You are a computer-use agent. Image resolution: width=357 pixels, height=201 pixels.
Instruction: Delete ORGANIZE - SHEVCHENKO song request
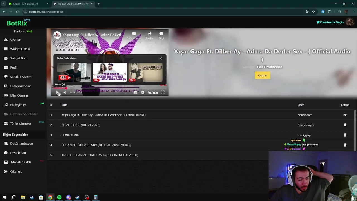coord(345,145)
